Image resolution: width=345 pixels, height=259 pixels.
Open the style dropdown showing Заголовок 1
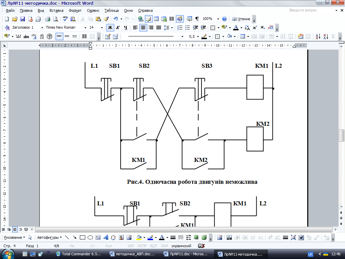click(42, 28)
